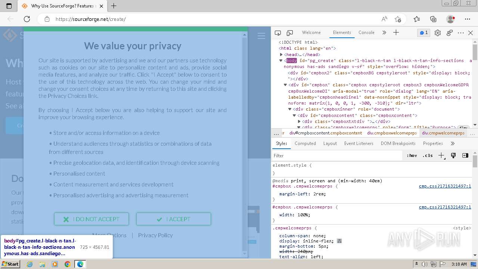Select div#cmpboxcontent.cmpboxcontent breadcrumb
Viewport: 478px width, 269px height.
[x=326, y=133]
